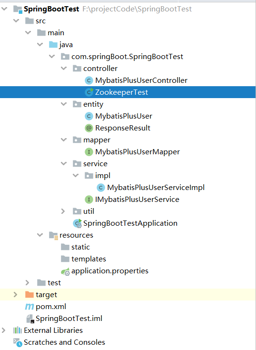Collapse the controller package
This screenshot has height=350, width=256.
[x=64, y=68]
